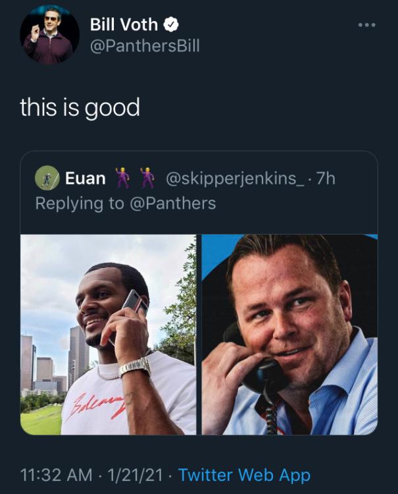The image size is (398, 494).
Task: Open left photo of man on smartphone
Action: [108, 334]
